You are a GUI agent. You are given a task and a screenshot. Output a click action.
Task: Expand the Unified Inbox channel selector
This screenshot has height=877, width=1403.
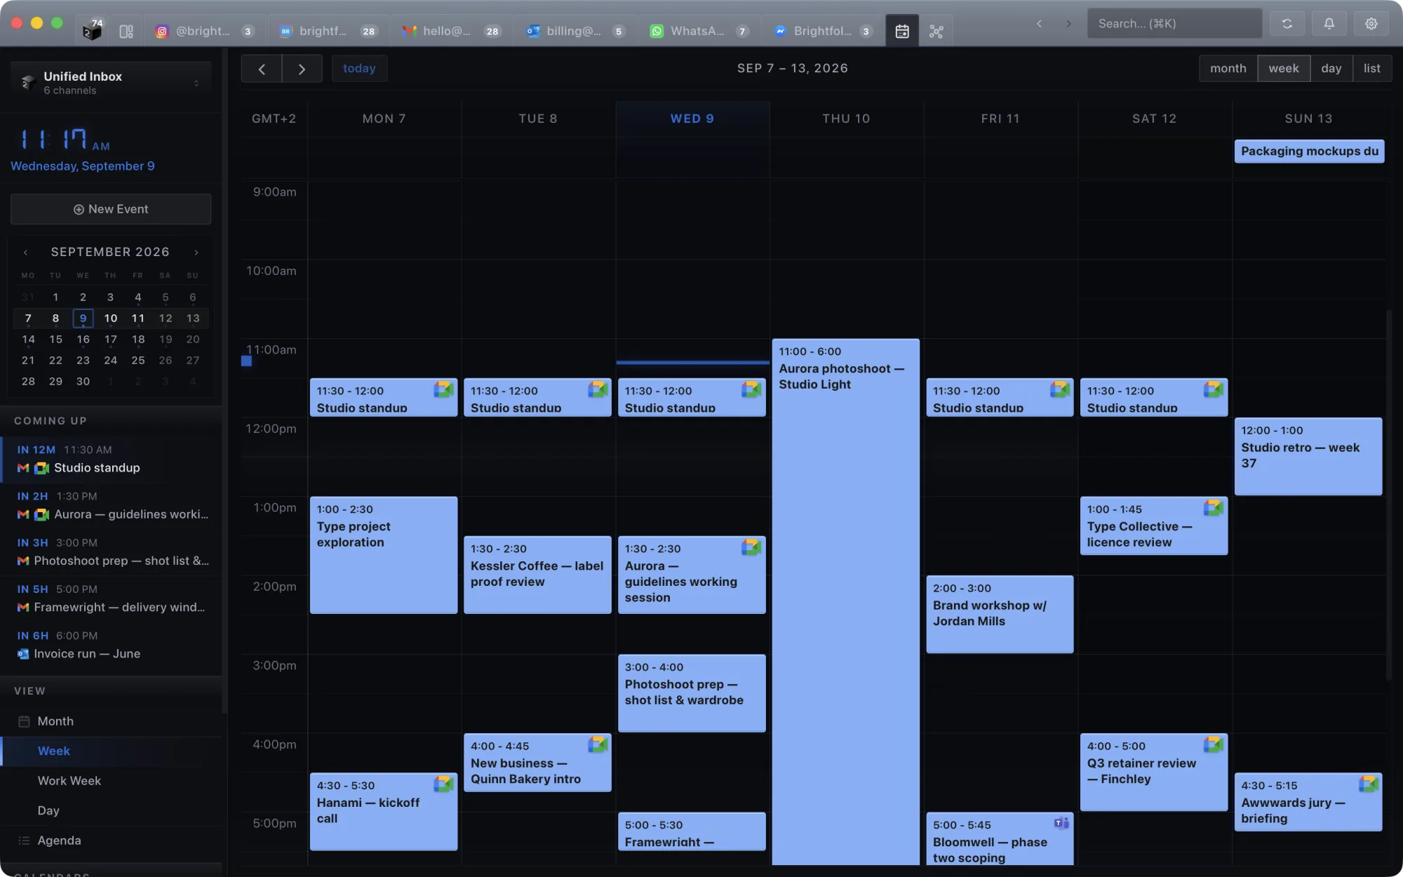pos(111,83)
